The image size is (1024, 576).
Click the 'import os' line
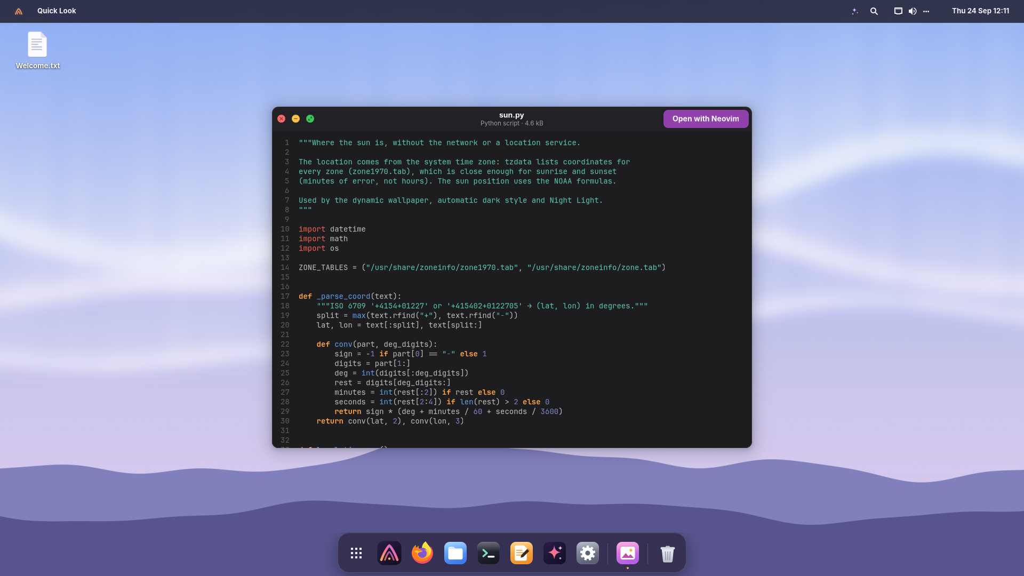click(318, 249)
